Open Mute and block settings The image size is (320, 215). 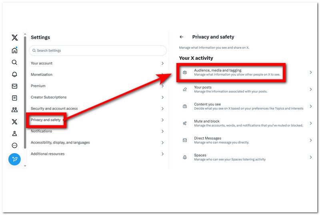[207, 121]
